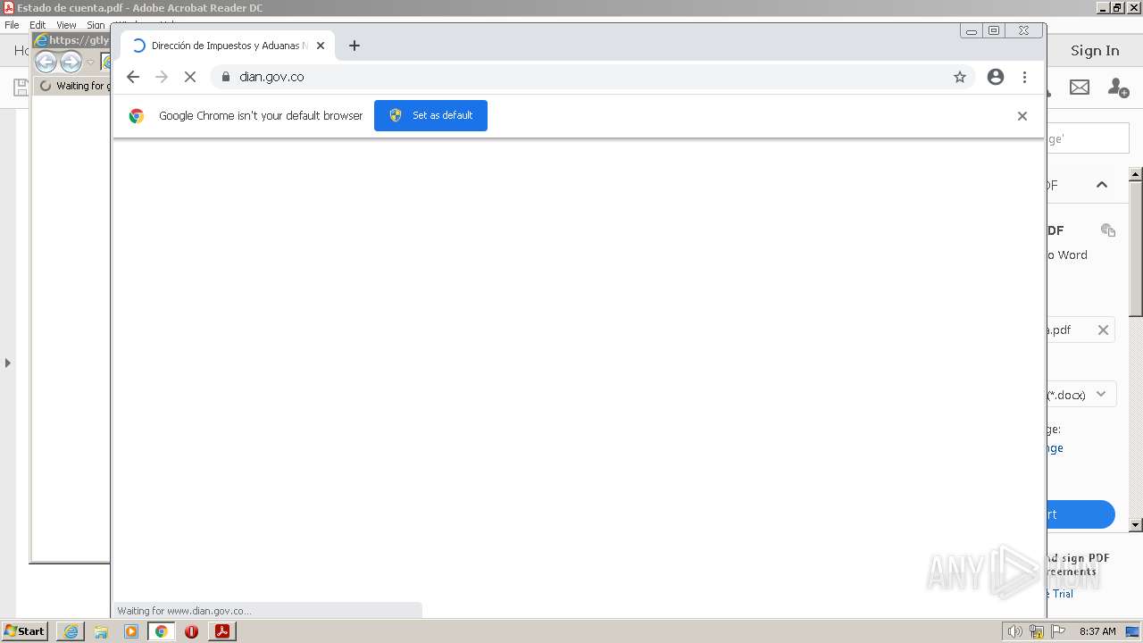Click Sign In in Acrobat Reader
The width and height of the screenshot is (1143, 643).
1095,50
